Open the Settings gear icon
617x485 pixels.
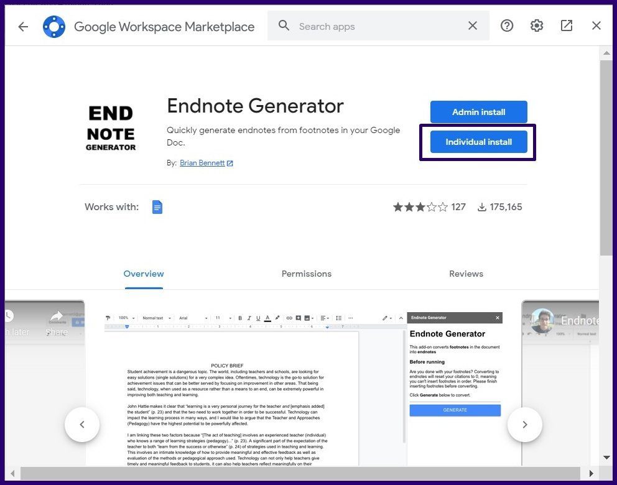[537, 26]
